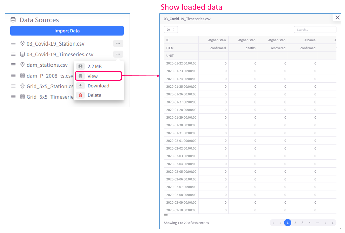
Task: Click database icon of Grid_5x5_Timeseries row
Action: point(22,96)
